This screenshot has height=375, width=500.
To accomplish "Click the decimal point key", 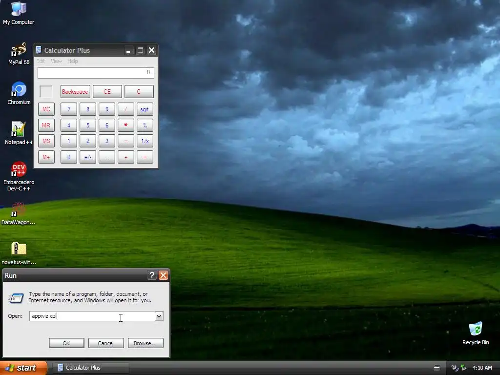I will [x=107, y=157].
